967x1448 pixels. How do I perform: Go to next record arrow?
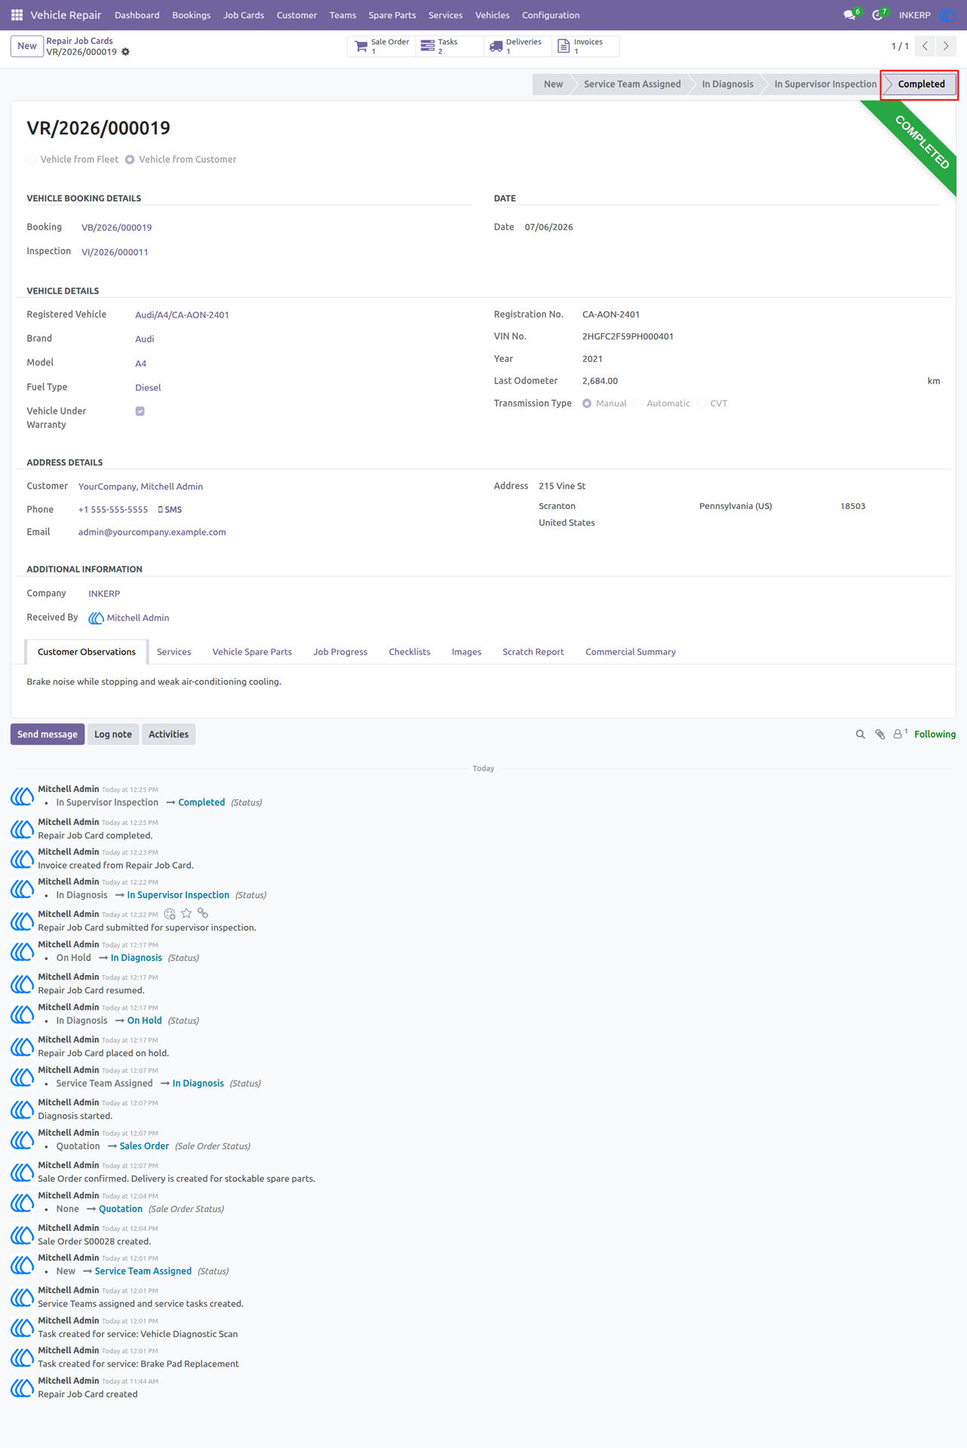tap(946, 46)
